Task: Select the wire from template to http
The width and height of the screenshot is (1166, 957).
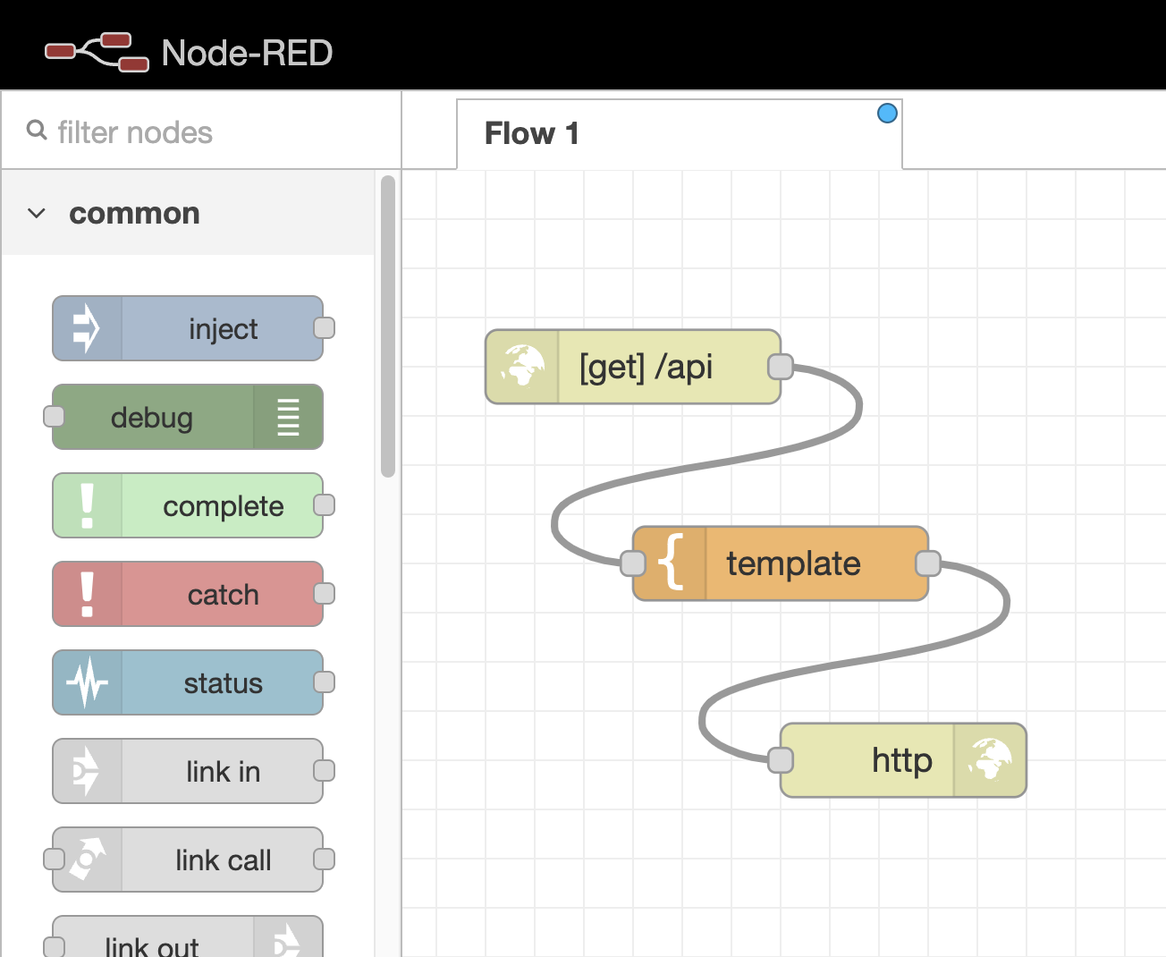Action: pos(854,663)
